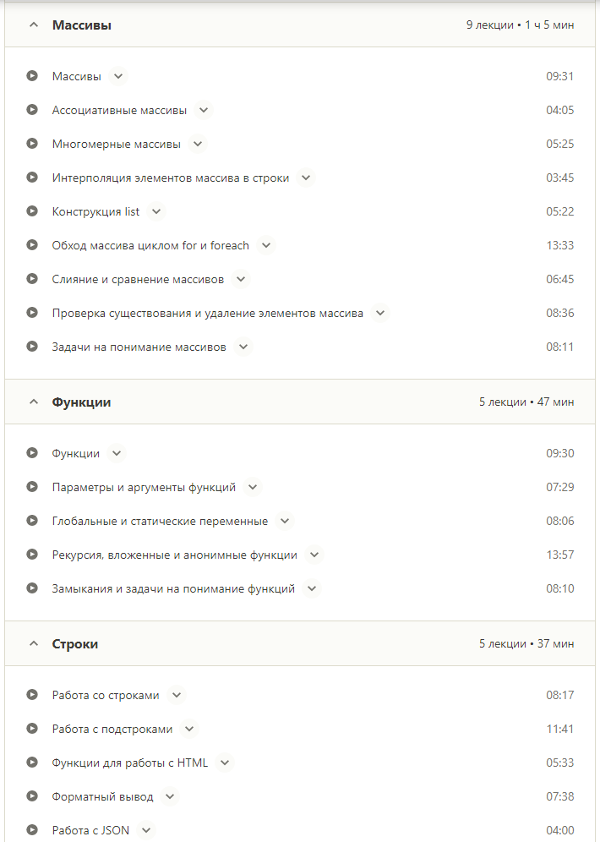The height and width of the screenshot is (842, 600).
Task: Open lecture Замыкания и задачи на понимание функций
Action: [x=173, y=588]
